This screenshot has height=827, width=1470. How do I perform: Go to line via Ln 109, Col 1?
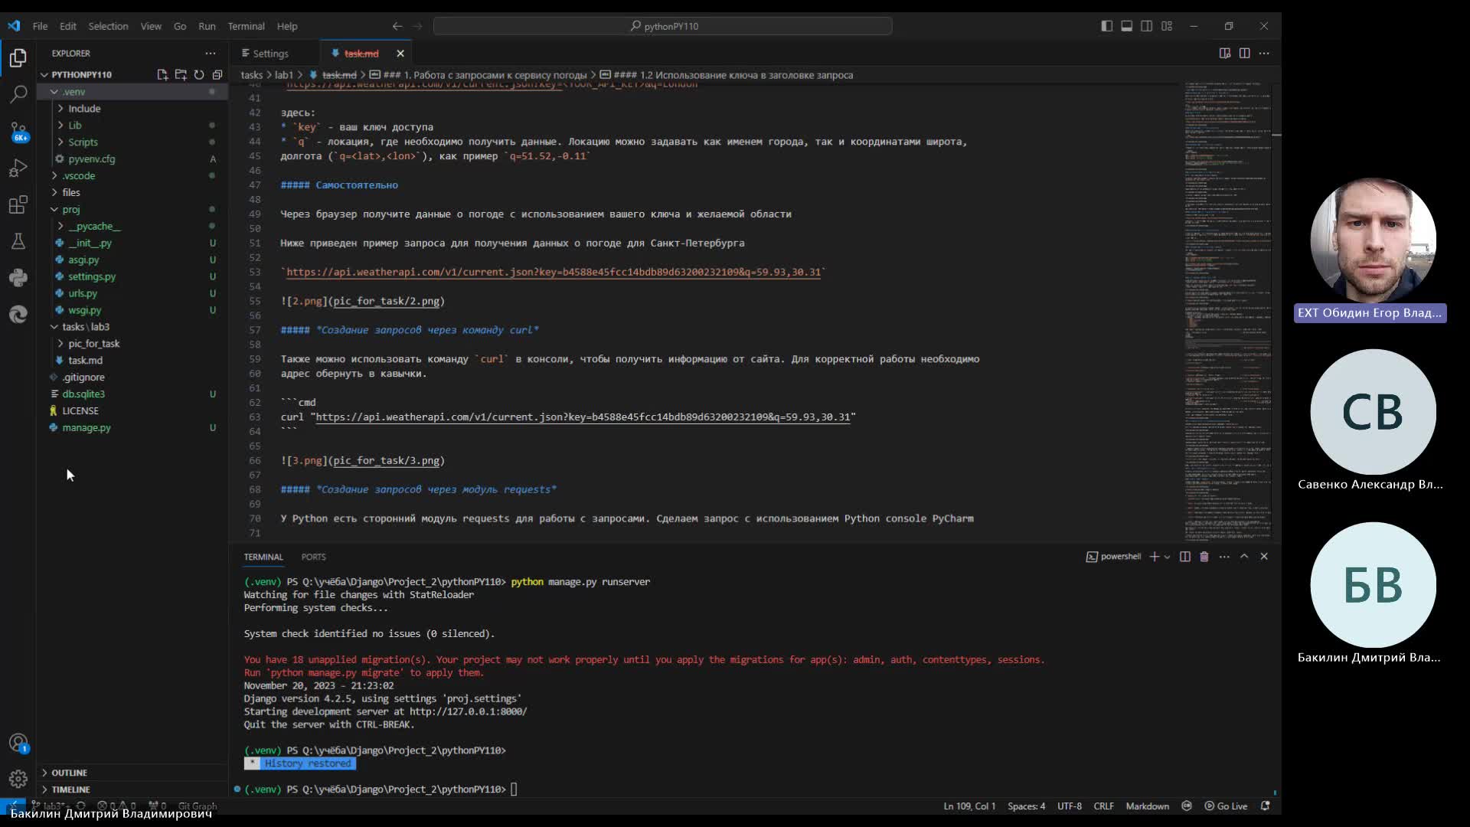(x=969, y=806)
